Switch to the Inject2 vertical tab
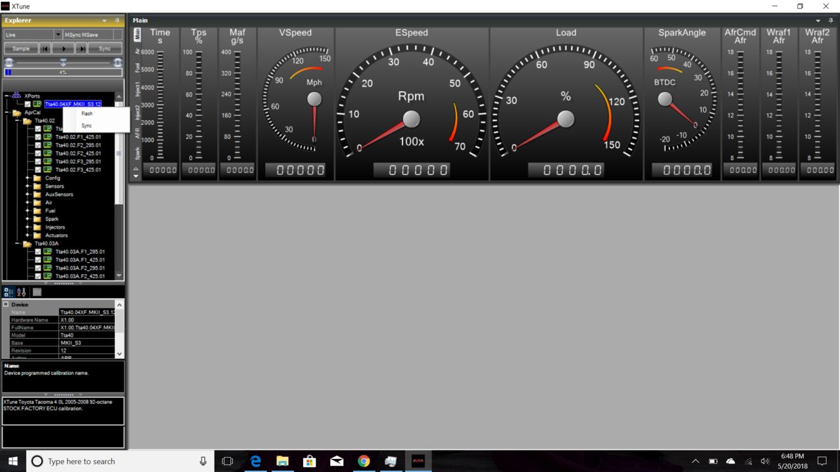Viewport: 840px width, 472px height. (137, 111)
